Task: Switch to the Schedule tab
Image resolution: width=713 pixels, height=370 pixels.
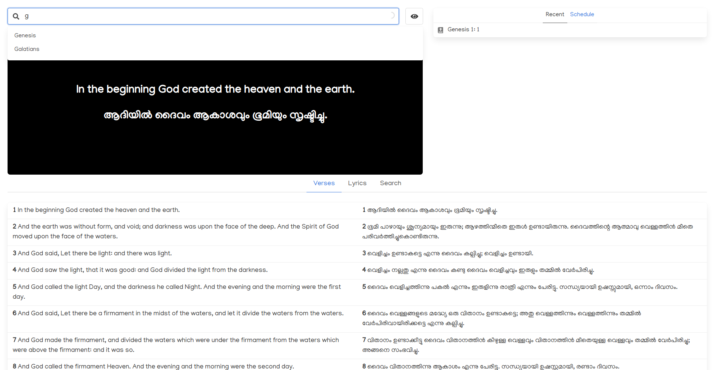Action: pos(582,14)
